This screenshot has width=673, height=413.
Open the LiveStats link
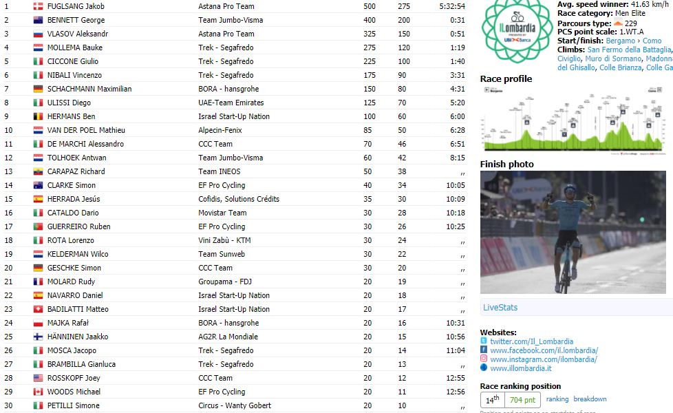500,308
